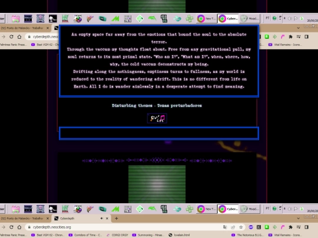This screenshot has width=318, height=238.
Task: Open Corridors of Time bookmark
Action: 85,235
